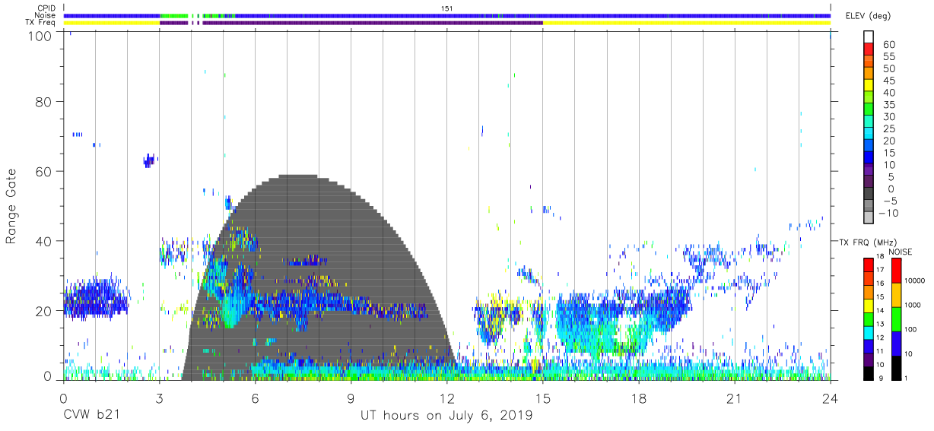Click the 3 tick on UT hours axis
The height and width of the screenshot is (431, 934).
pyautogui.click(x=159, y=398)
